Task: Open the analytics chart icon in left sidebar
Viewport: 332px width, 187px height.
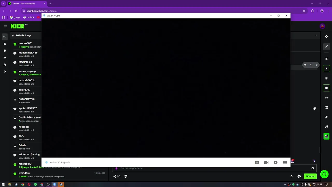Action: (5, 44)
